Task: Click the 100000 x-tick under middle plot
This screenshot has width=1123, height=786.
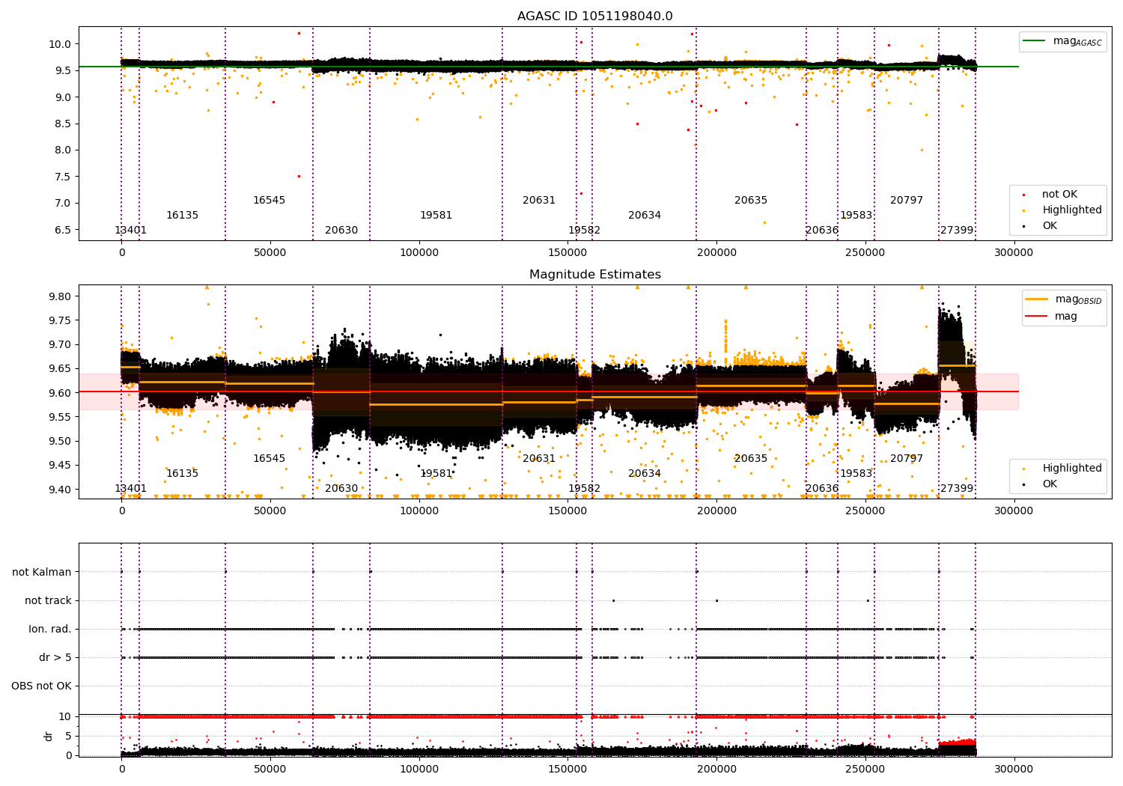Action: point(419,511)
